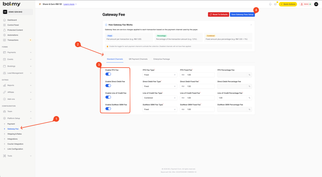This screenshot has width=322, height=177.
Task: Click the Automations icon in sidebar
Action: click(x=4, y=35)
